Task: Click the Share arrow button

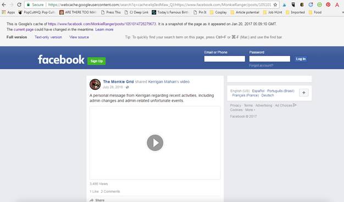Action: (x=97, y=200)
